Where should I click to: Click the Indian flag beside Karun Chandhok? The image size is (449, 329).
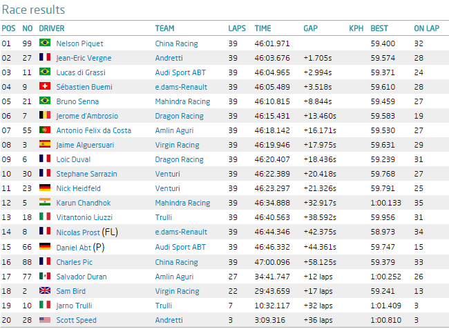click(45, 203)
